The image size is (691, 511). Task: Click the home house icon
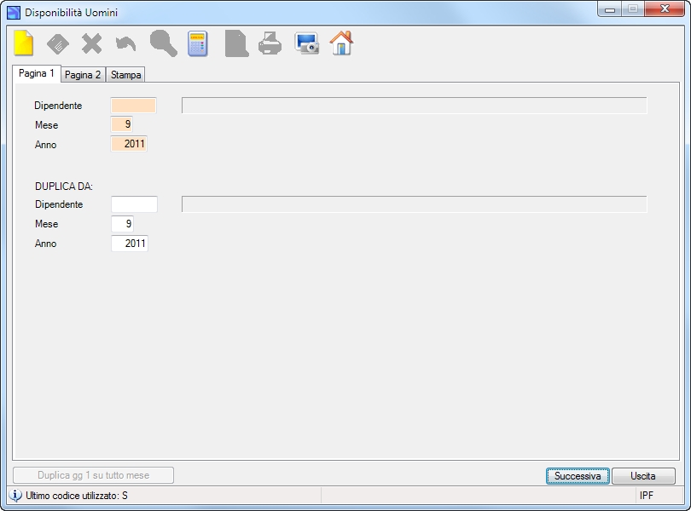coord(341,43)
